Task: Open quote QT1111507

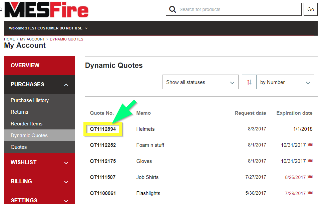Action: [x=102, y=177]
